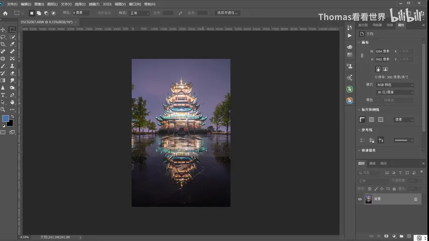The image size is (429, 241).
Task: Open the History panel icon
Action: (x=349, y=28)
